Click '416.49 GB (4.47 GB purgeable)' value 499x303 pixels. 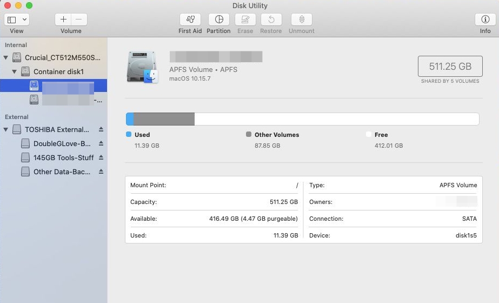[x=254, y=219]
